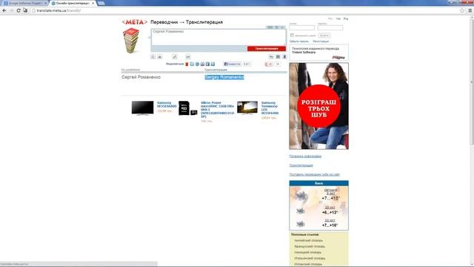Go back with the browser back arrow
The width and height of the screenshot is (474, 267).
coord(4,10)
